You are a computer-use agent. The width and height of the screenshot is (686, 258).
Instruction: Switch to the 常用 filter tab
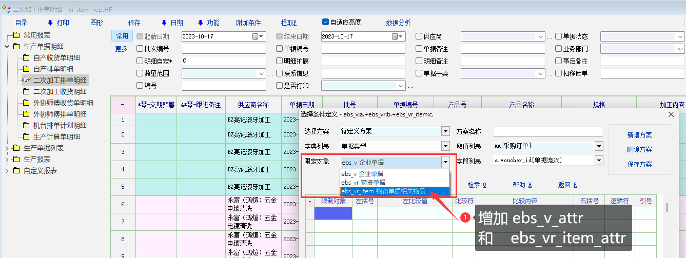(x=122, y=36)
